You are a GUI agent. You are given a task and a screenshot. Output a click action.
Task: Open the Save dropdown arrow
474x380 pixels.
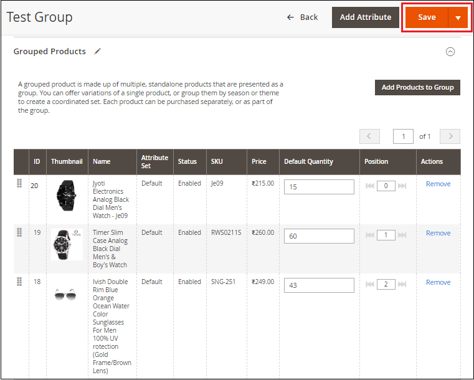pyautogui.click(x=458, y=17)
